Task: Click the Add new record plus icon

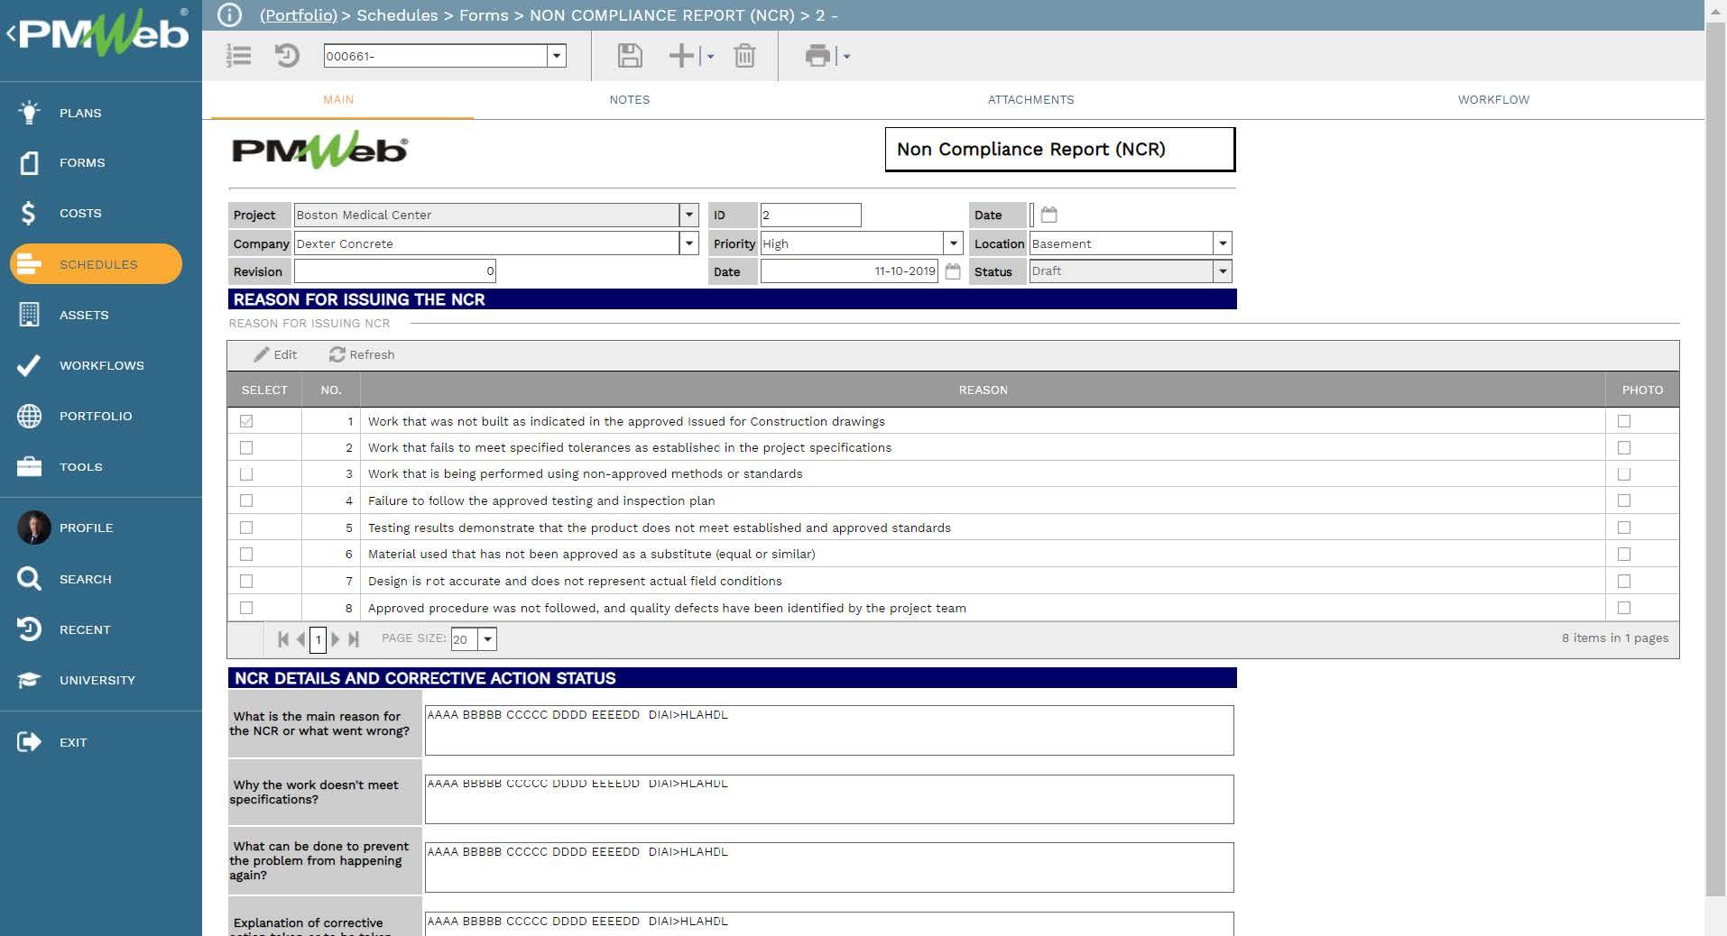Action: tap(681, 56)
